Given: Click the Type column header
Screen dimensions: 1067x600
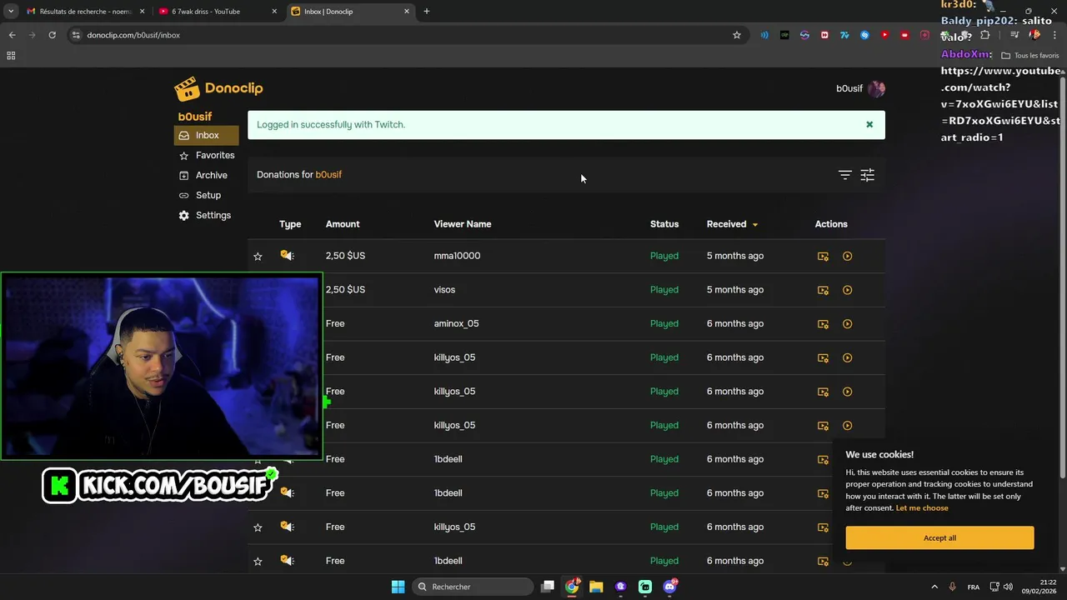Looking at the screenshot, I should [x=290, y=223].
